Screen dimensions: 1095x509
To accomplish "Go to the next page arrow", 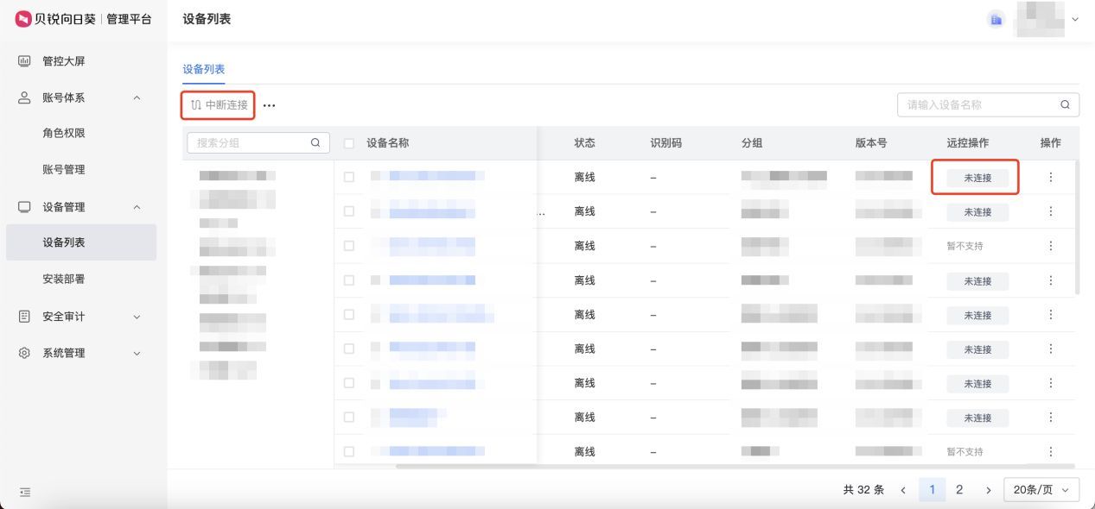I will coord(988,490).
